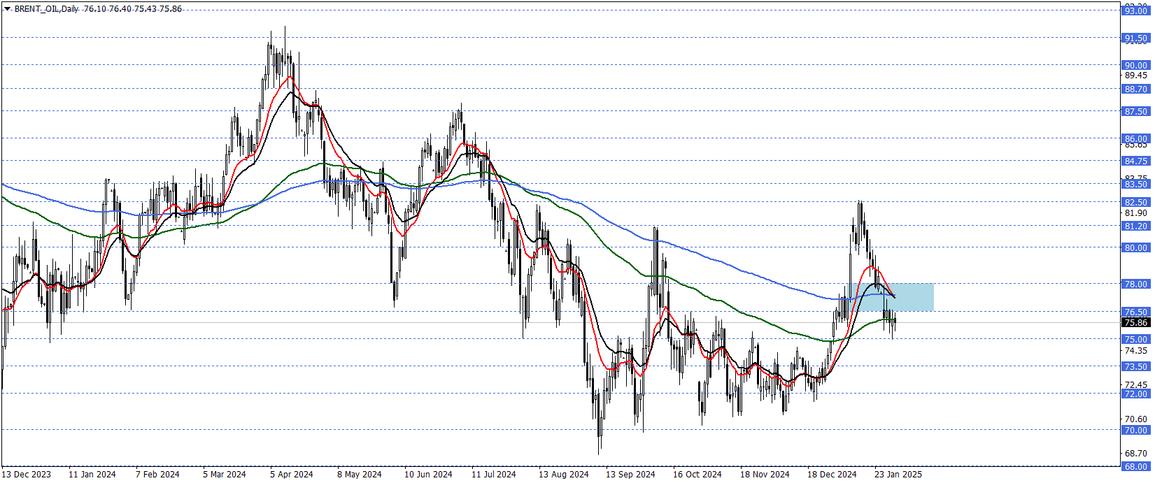Click the current price label 75.86
The image size is (1155, 483).
tap(1135, 322)
